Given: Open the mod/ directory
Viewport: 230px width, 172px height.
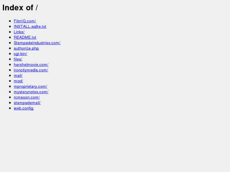Looking at the screenshot, I should tap(18, 81).
